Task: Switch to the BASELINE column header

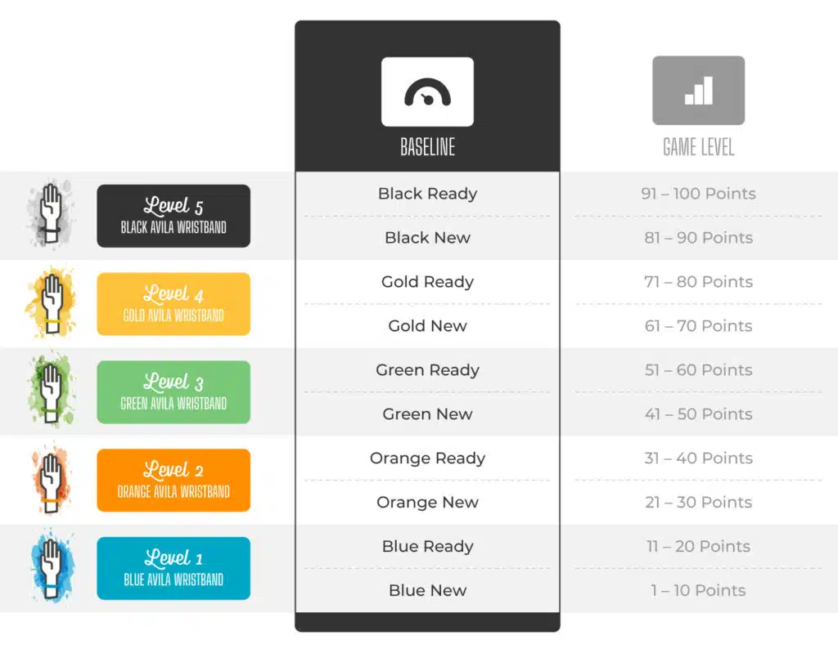Action: coord(427,147)
